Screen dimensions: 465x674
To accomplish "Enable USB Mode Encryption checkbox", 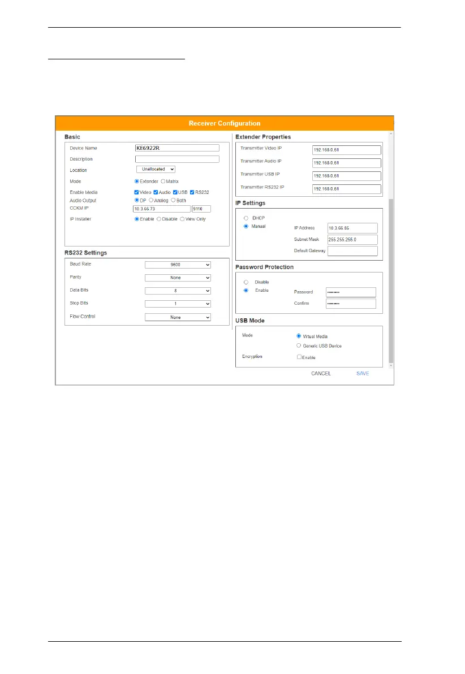I will coord(300,357).
